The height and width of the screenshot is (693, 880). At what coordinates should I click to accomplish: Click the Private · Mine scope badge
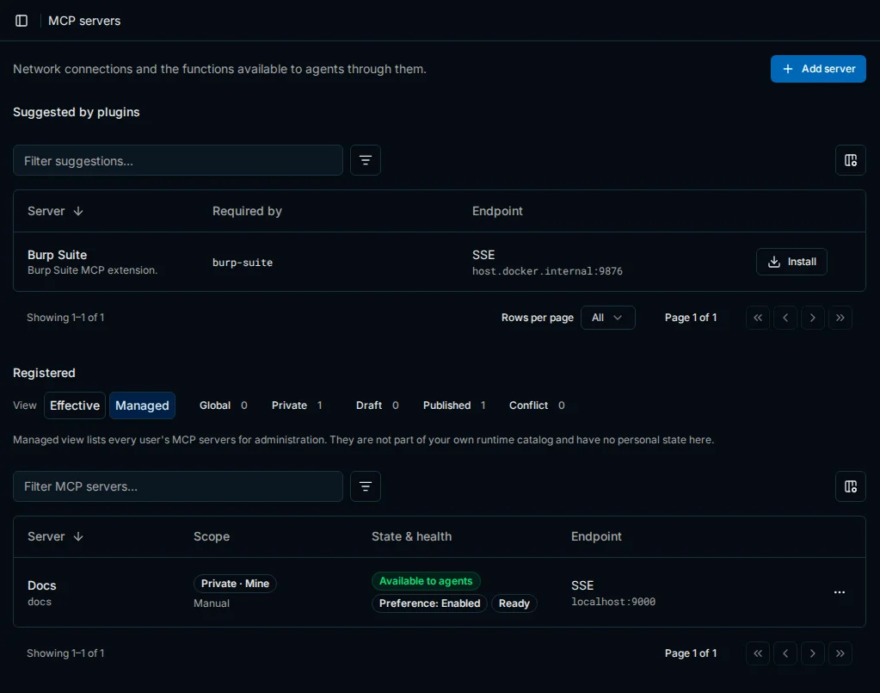pos(235,584)
